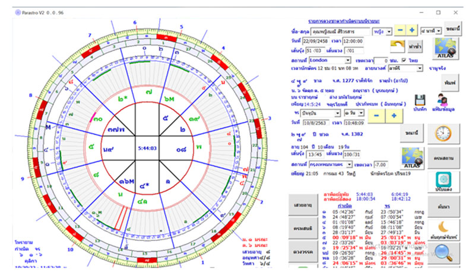Open the gender dropdown next to name

389,31
